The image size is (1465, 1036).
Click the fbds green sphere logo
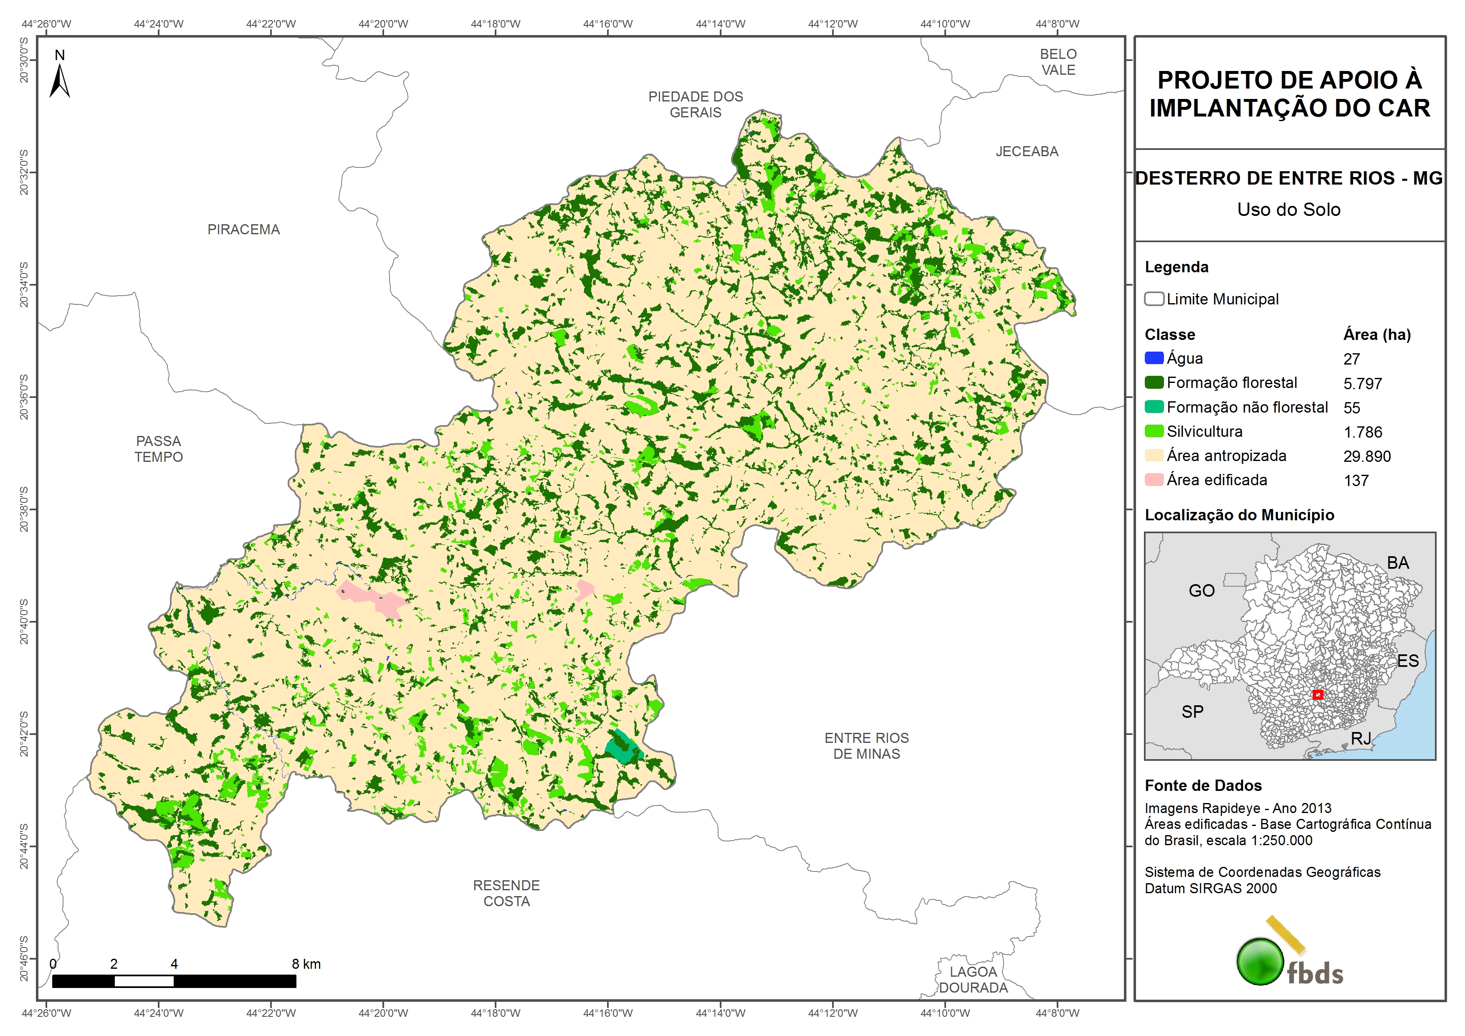pos(1260,961)
